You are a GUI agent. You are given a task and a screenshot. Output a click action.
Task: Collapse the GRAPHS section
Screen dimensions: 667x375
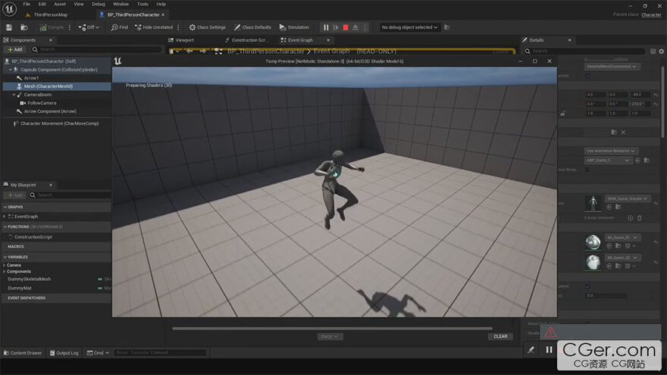pos(5,207)
